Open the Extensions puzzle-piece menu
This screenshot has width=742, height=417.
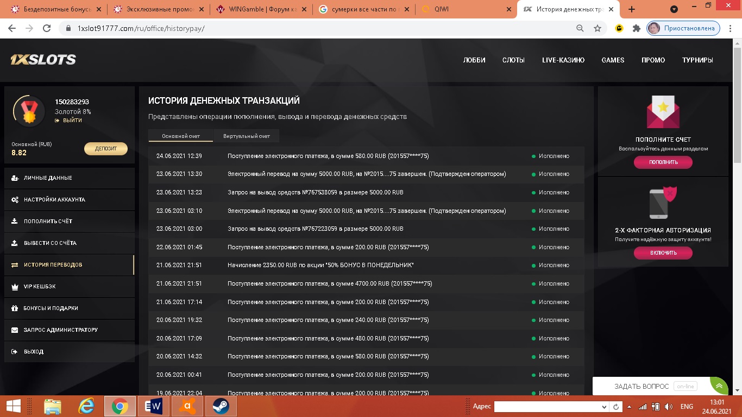click(x=637, y=28)
